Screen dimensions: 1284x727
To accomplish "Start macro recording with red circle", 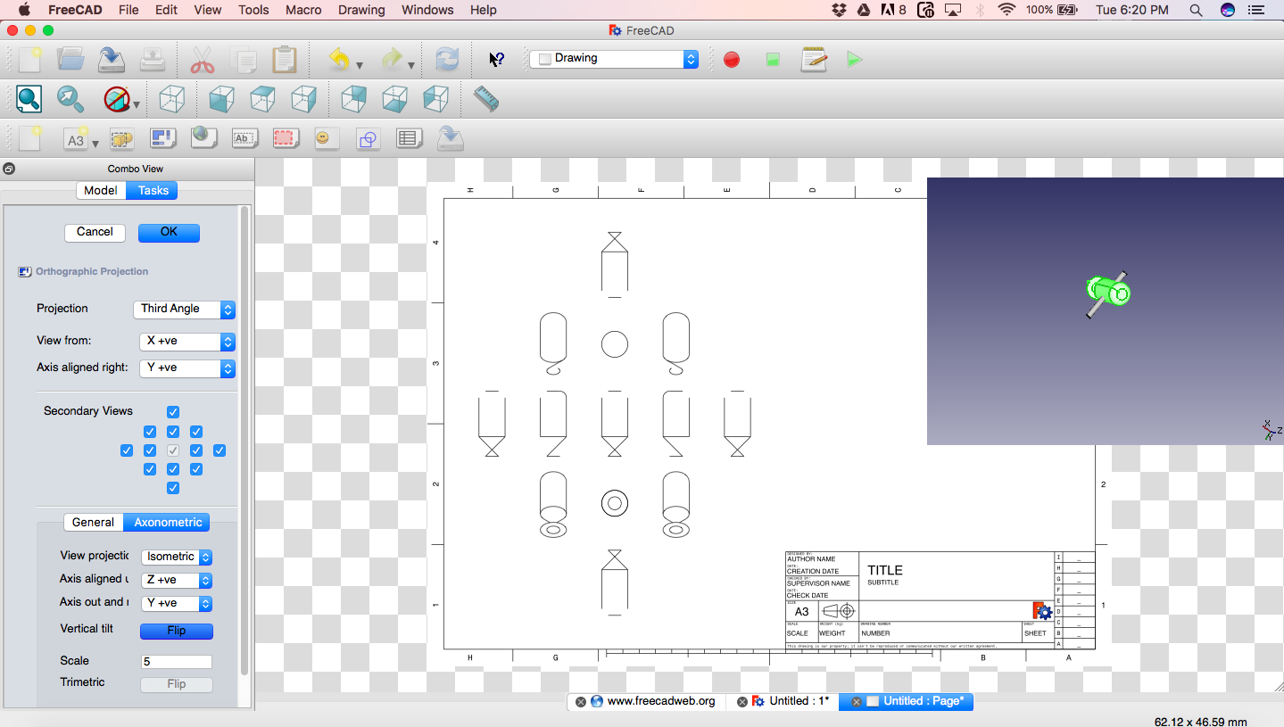I will click(x=732, y=60).
